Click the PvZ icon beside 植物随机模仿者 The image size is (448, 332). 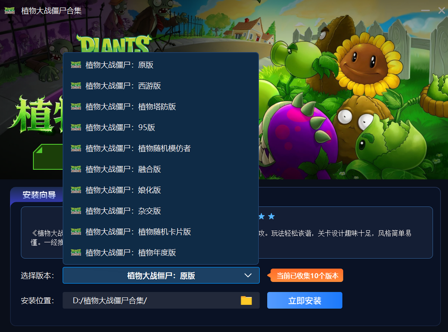pos(76,148)
